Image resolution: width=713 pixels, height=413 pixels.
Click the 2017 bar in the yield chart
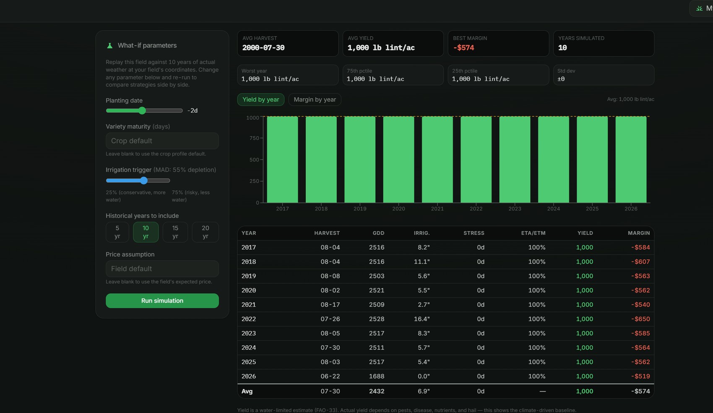click(282, 159)
